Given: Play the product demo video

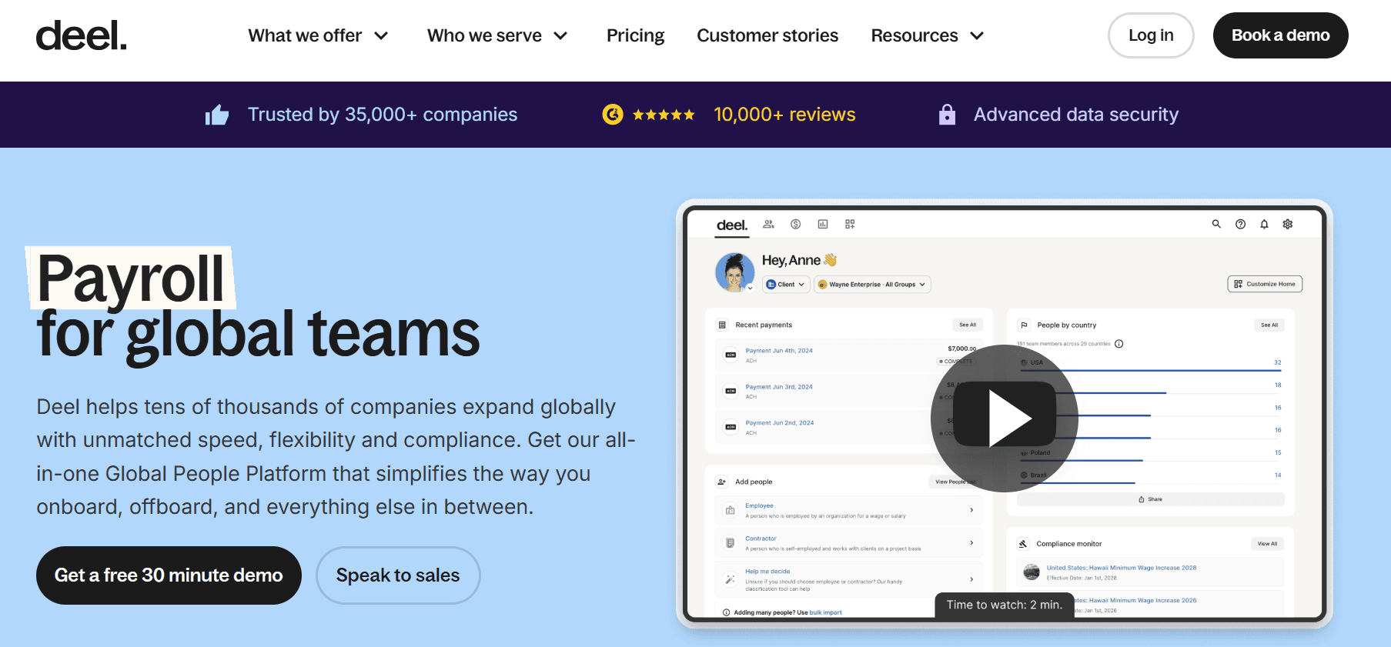Looking at the screenshot, I should pos(1005,418).
